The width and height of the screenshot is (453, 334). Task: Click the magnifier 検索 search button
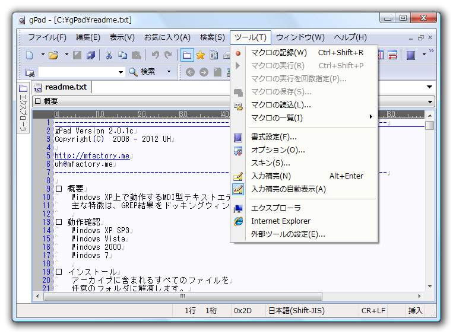[x=142, y=72]
